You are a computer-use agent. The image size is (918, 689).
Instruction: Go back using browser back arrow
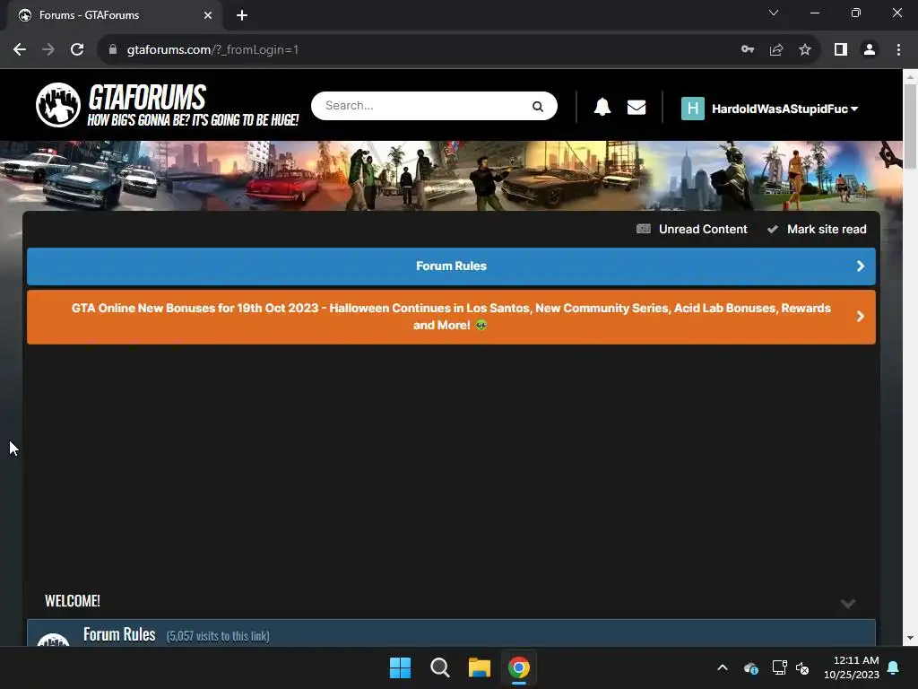click(20, 50)
